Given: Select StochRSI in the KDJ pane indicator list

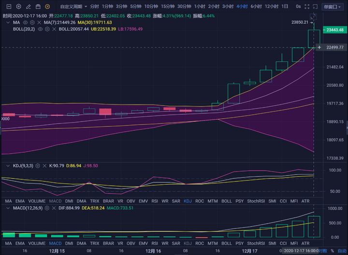Looking at the screenshot, I should pyautogui.click(x=256, y=201).
